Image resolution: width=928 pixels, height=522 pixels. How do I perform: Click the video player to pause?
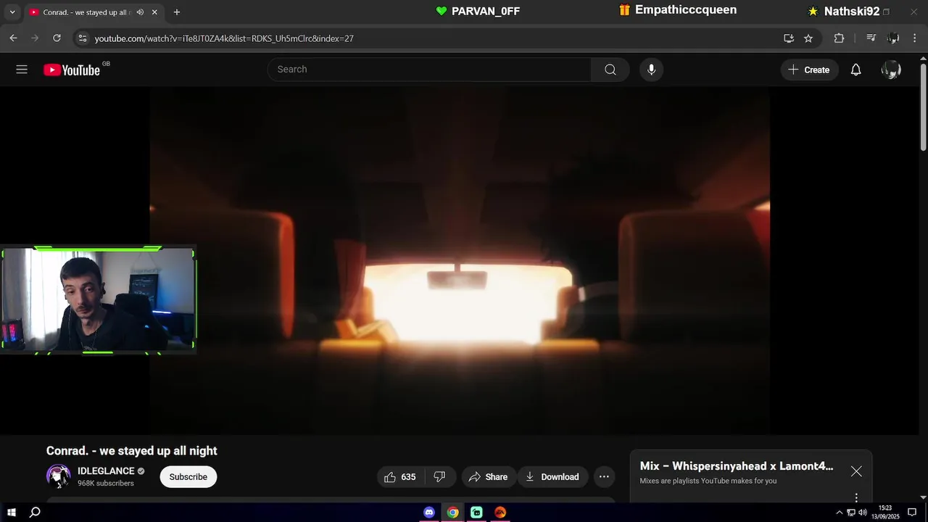coord(460,261)
